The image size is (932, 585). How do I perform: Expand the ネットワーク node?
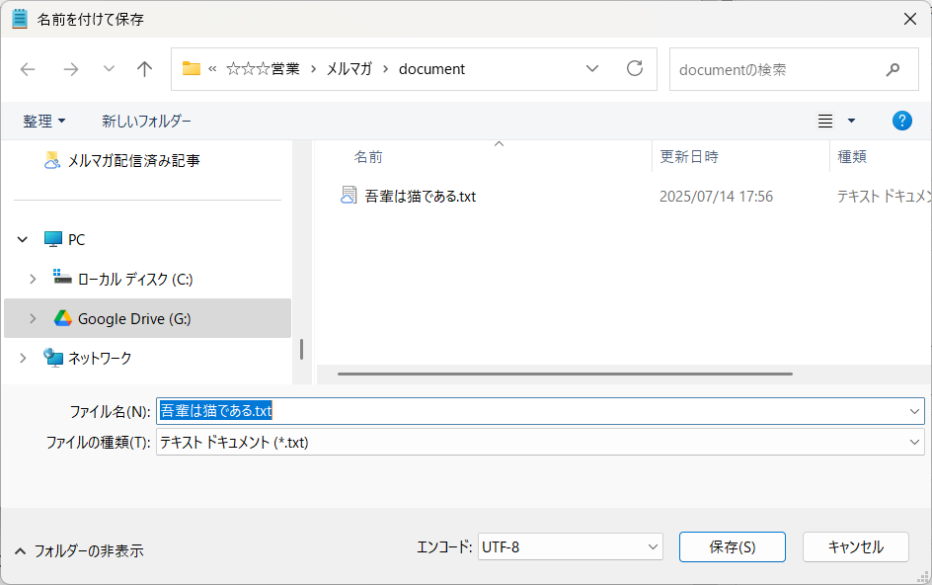[x=23, y=359]
